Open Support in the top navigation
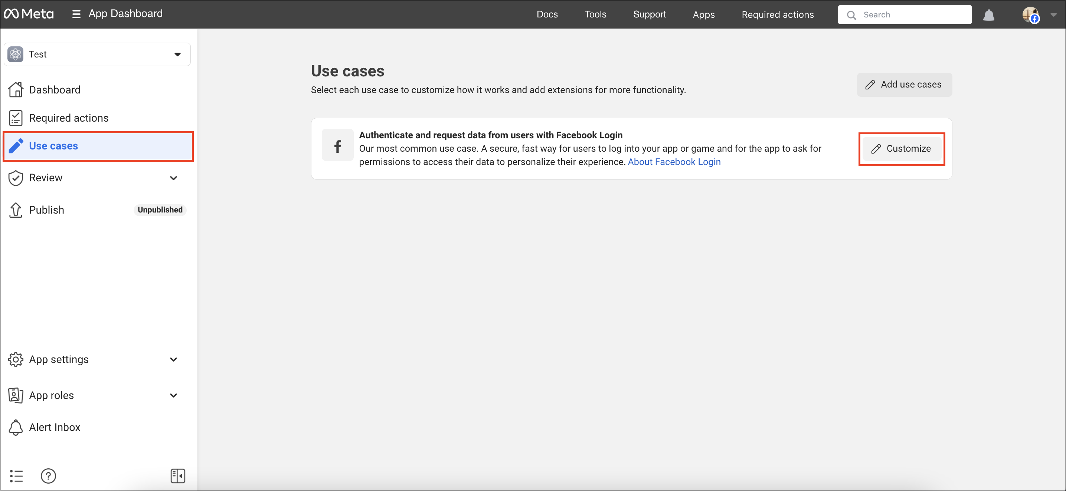Image resolution: width=1066 pixels, height=491 pixels. click(x=649, y=14)
